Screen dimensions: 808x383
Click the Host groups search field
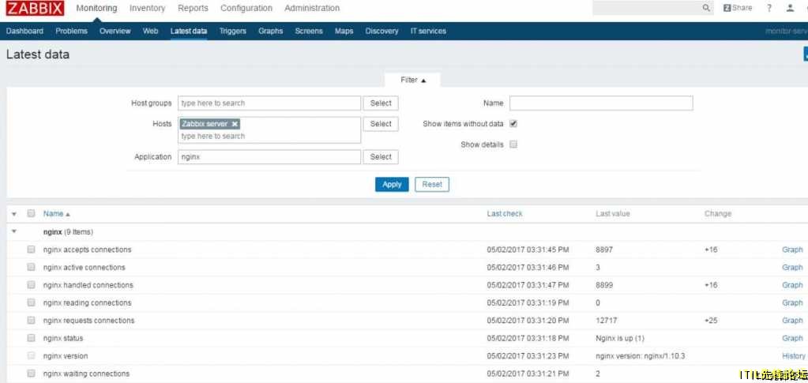point(269,103)
